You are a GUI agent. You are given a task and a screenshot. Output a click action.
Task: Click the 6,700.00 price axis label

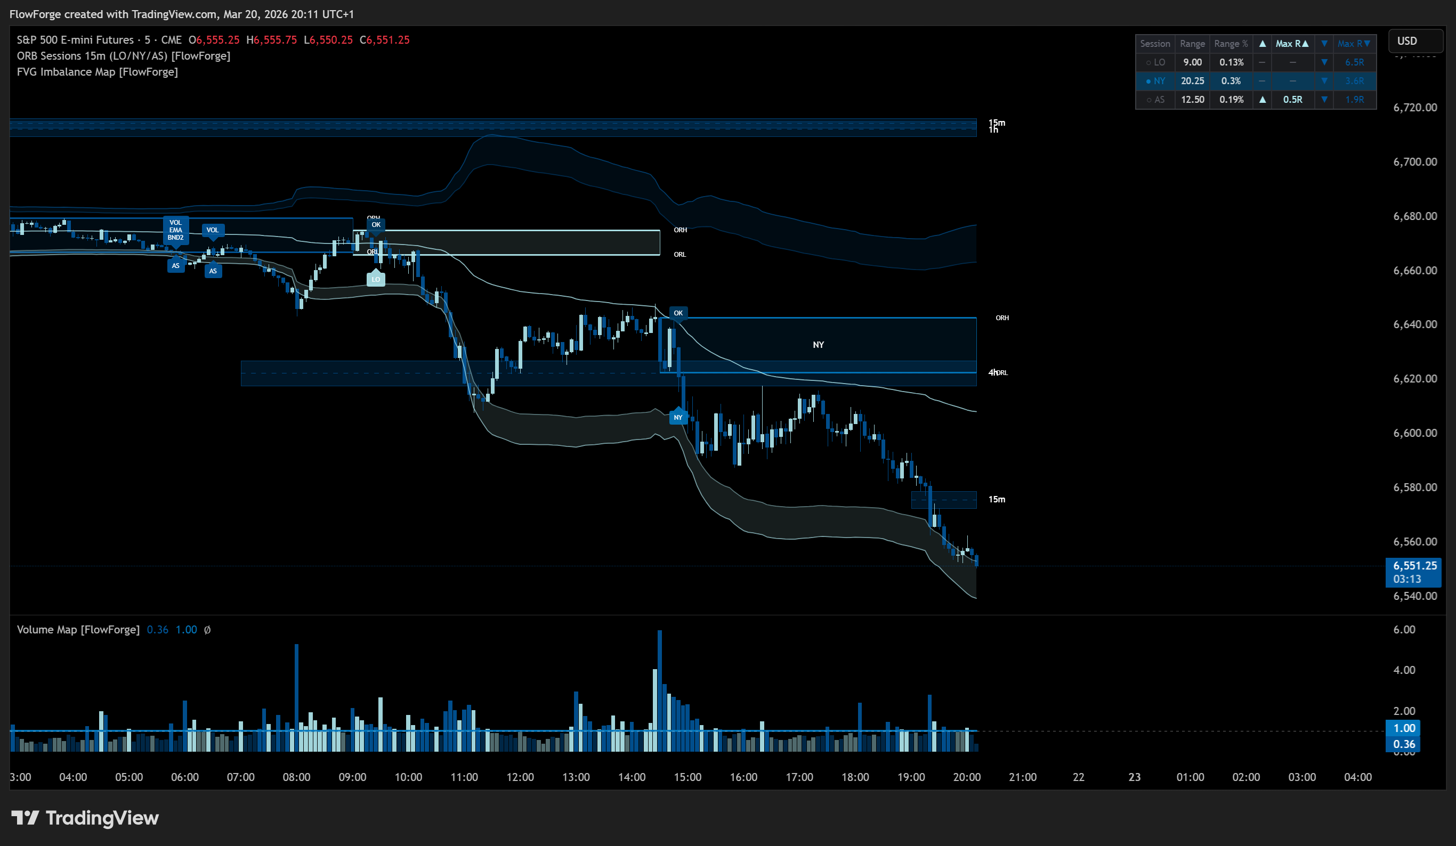[x=1415, y=162]
